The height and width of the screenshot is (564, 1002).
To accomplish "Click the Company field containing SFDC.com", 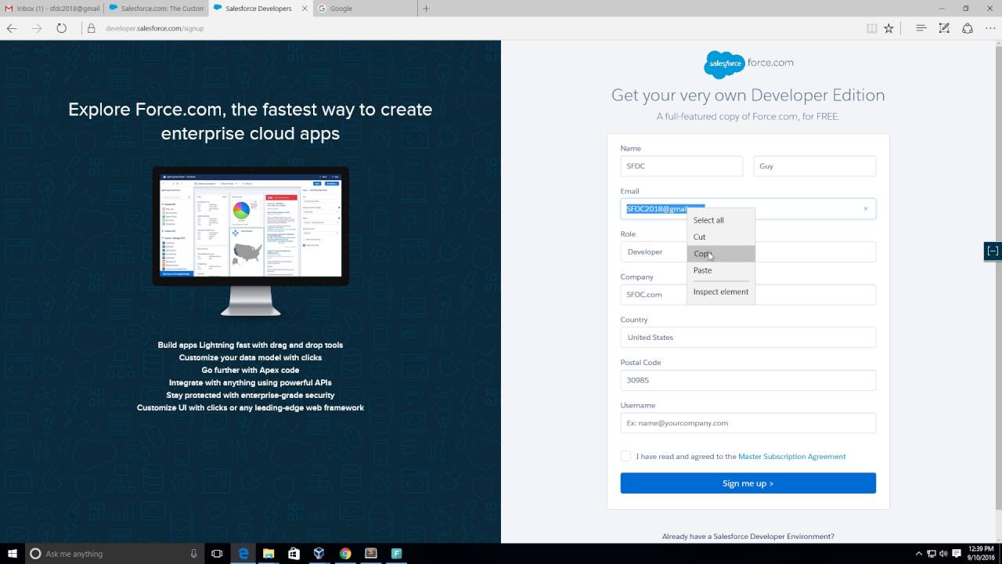I will 748,295.
